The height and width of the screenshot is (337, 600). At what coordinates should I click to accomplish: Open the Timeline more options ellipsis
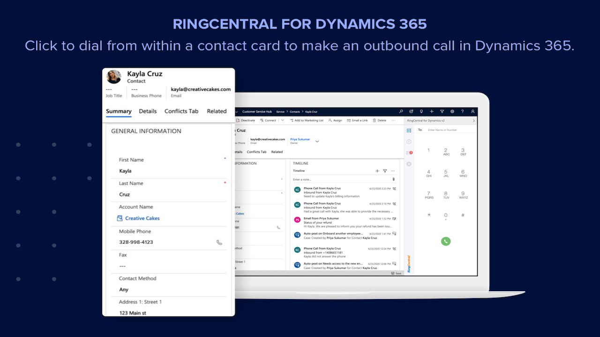pyautogui.click(x=393, y=171)
